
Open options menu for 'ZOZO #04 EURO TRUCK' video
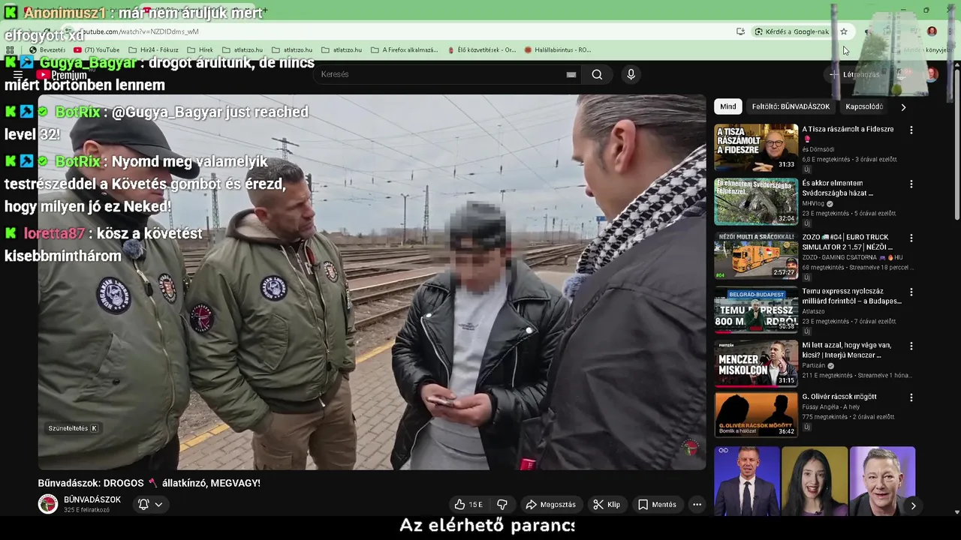point(911,238)
